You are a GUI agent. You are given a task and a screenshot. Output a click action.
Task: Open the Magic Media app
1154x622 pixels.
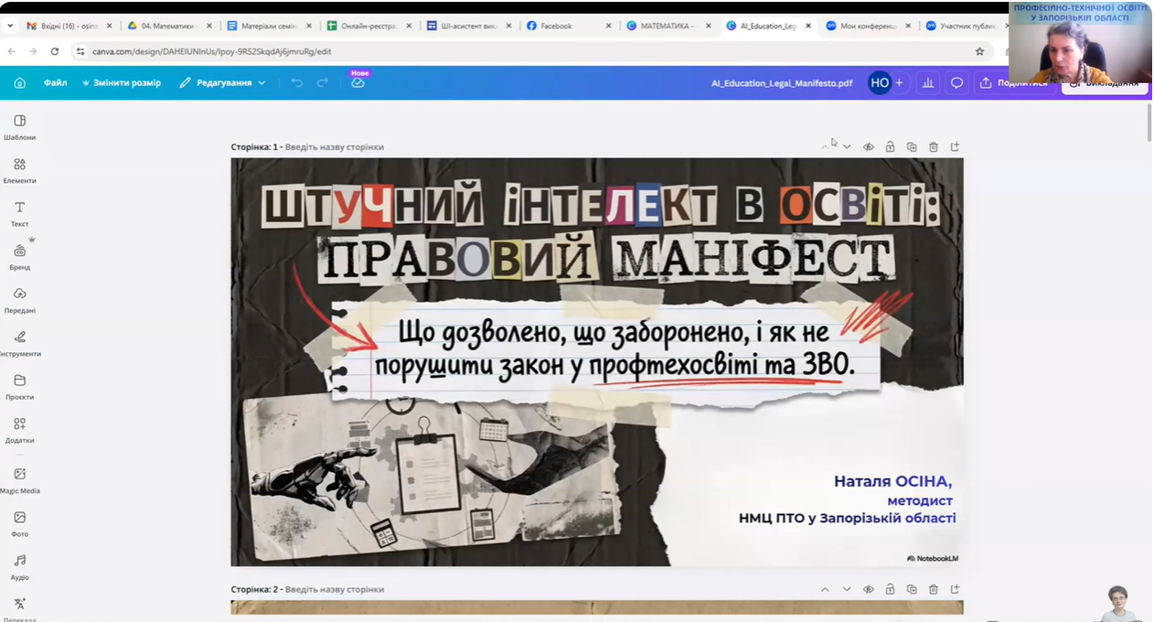click(x=20, y=478)
